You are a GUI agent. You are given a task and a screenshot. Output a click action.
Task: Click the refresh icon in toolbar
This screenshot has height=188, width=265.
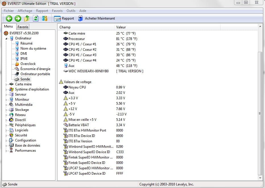pos(36,18)
